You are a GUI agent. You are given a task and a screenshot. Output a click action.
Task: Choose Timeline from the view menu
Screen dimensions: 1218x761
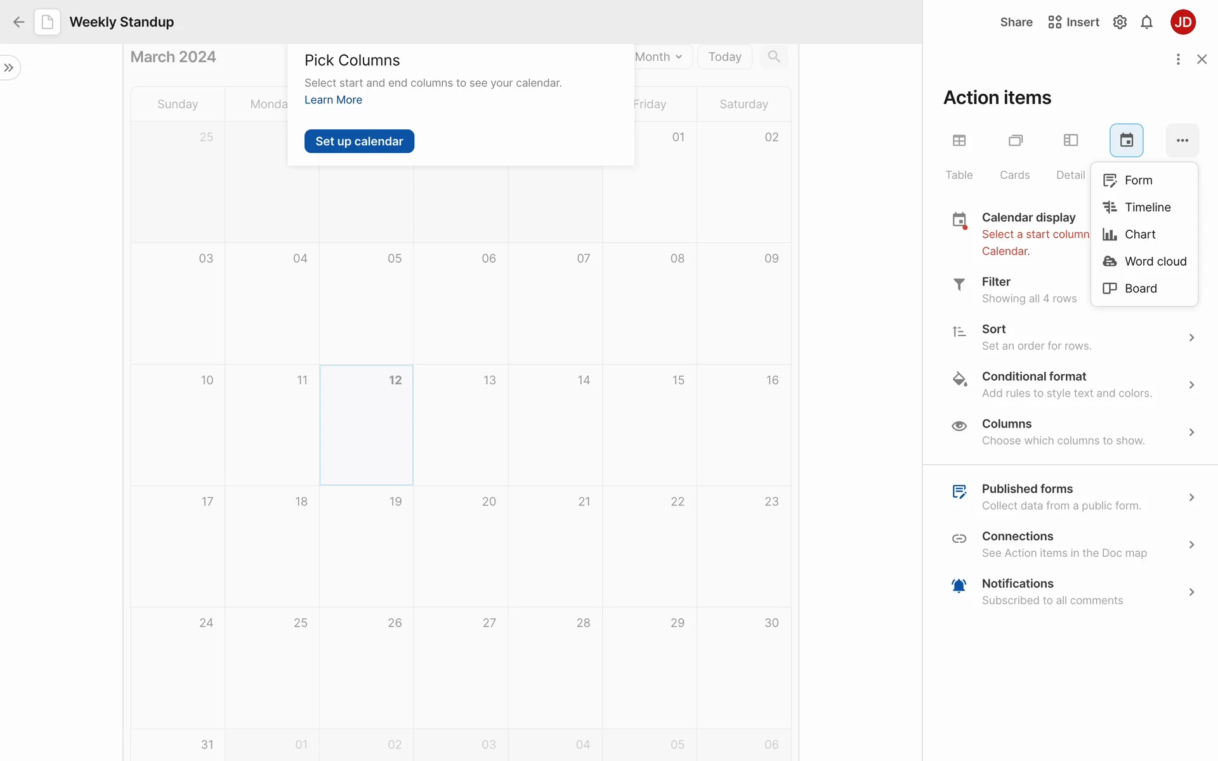coord(1147,207)
